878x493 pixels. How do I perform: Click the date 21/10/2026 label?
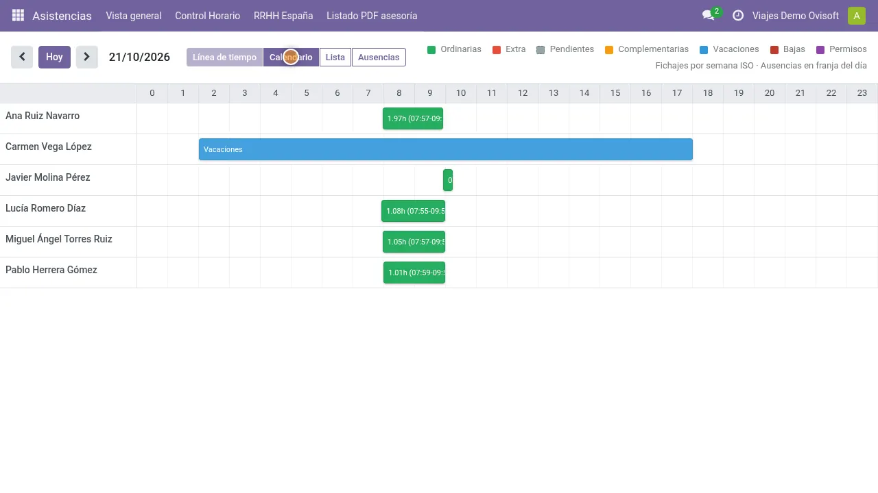[x=139, y=57]
